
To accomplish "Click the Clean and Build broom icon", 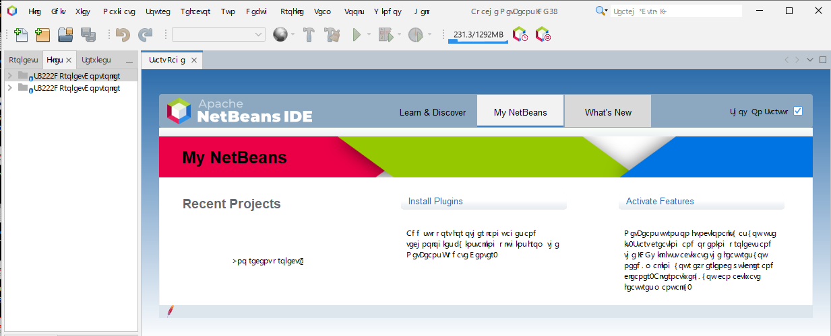I will coord(332,35).
